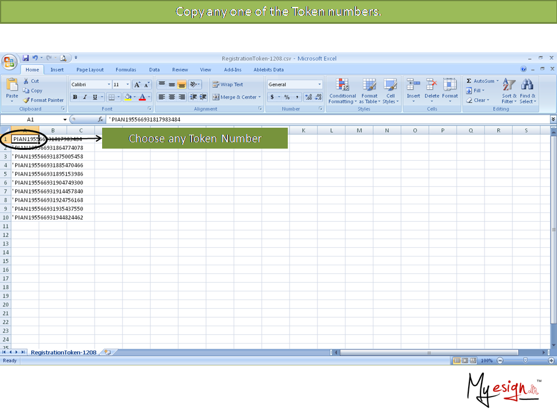Click the zoom slider in status bar
This screenshot has width=557, height=418.
[525, 361]
